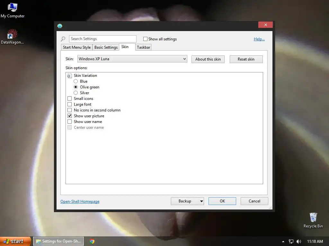This screenshot has height=246, width=329.
Task: Click the volume speaker tray icon
Action: (299, 242)
